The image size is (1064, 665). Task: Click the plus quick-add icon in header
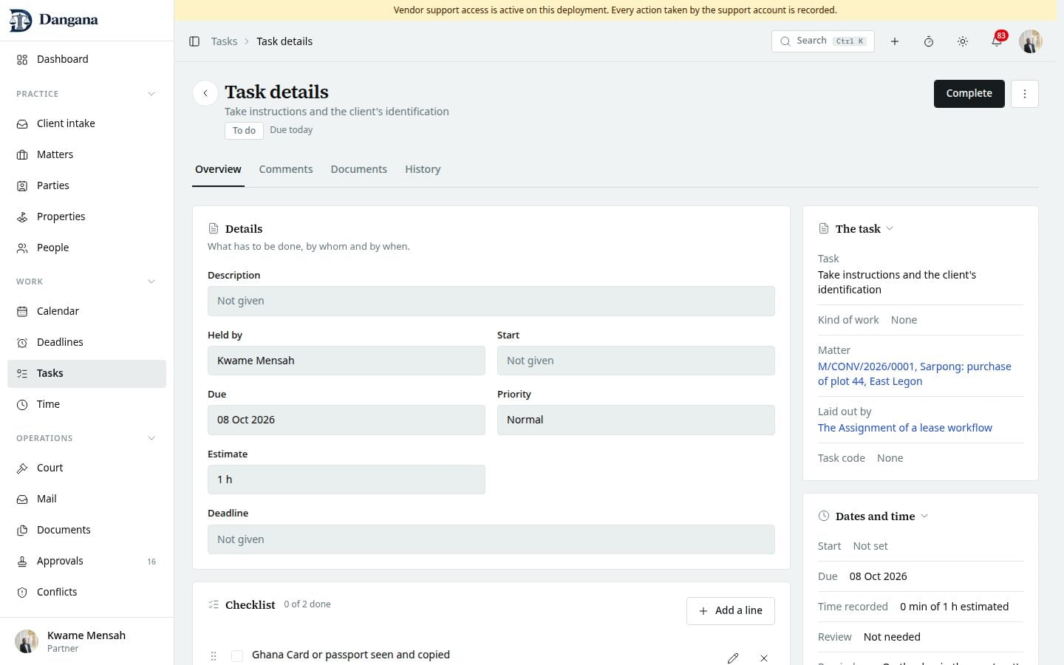tap(895, 41)
